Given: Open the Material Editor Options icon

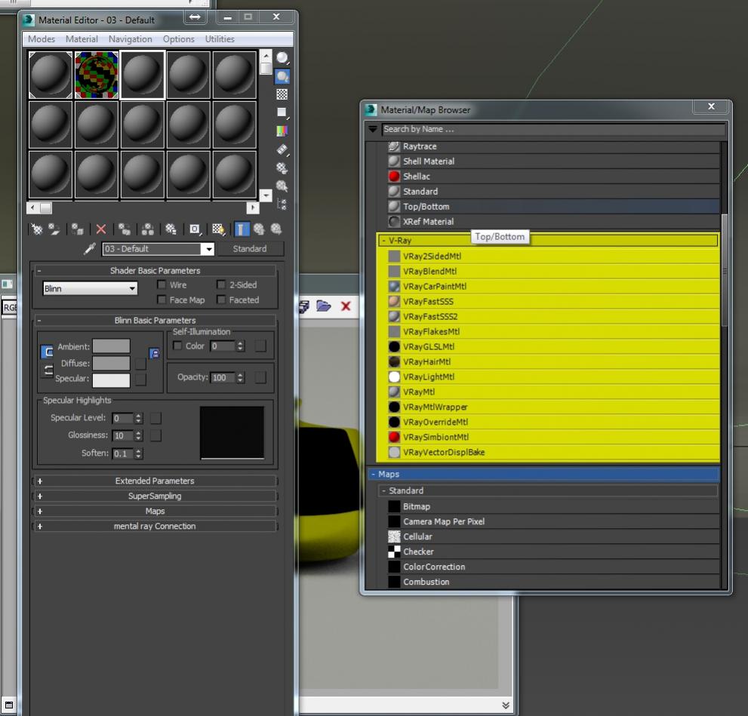Looking at the screenshot, I should [282, 167].
